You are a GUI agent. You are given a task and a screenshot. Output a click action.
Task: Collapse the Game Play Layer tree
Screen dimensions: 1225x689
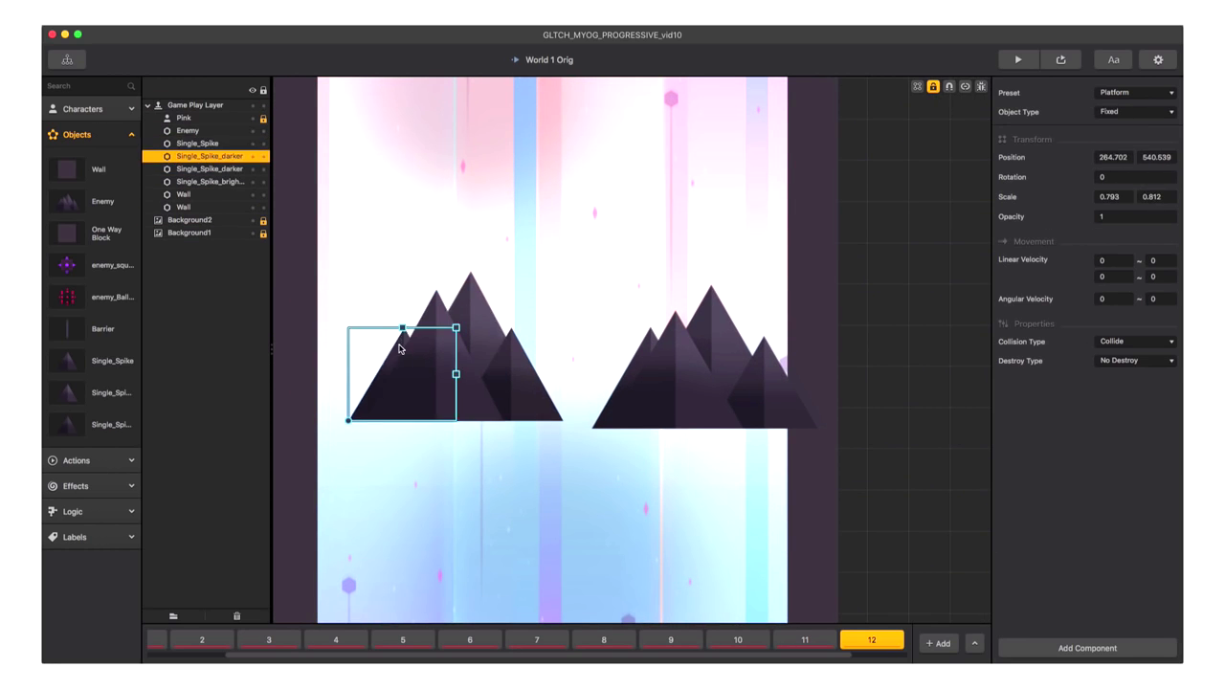tap(148, 105)
